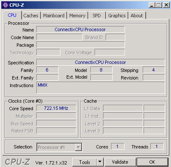Switch to the Caches tab

31,16
